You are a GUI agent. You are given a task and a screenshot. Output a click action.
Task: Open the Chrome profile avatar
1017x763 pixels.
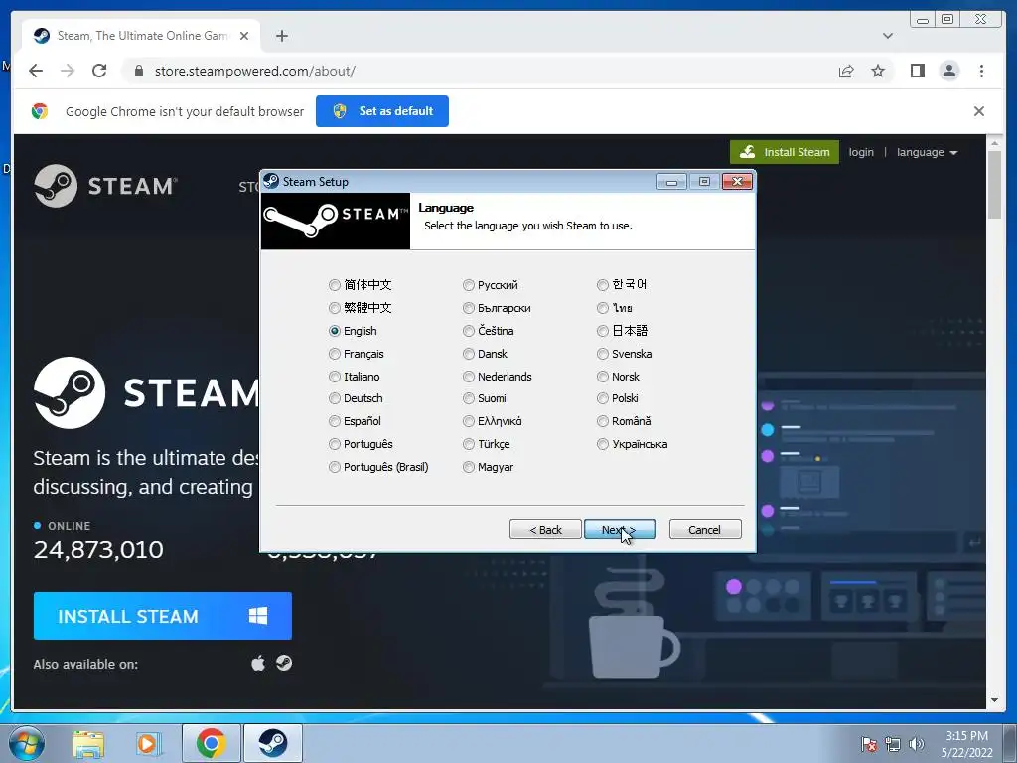click(948, 71)
